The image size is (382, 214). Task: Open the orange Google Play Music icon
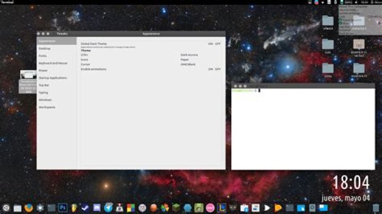pyautogui.click(x=278, y=208)
